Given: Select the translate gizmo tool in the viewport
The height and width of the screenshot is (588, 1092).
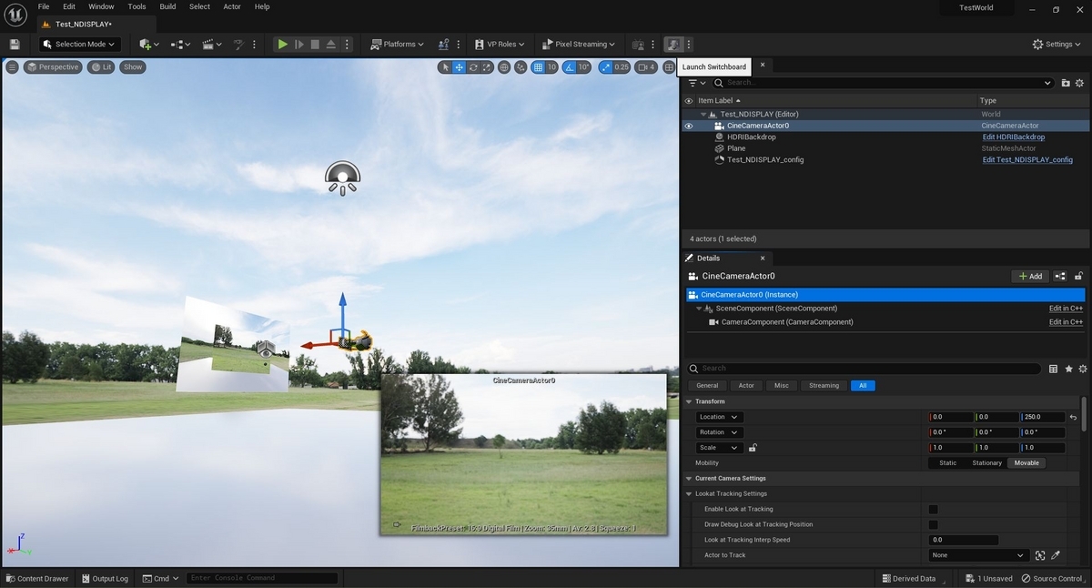Looking at the screenshot, I should tap(460, 66).
